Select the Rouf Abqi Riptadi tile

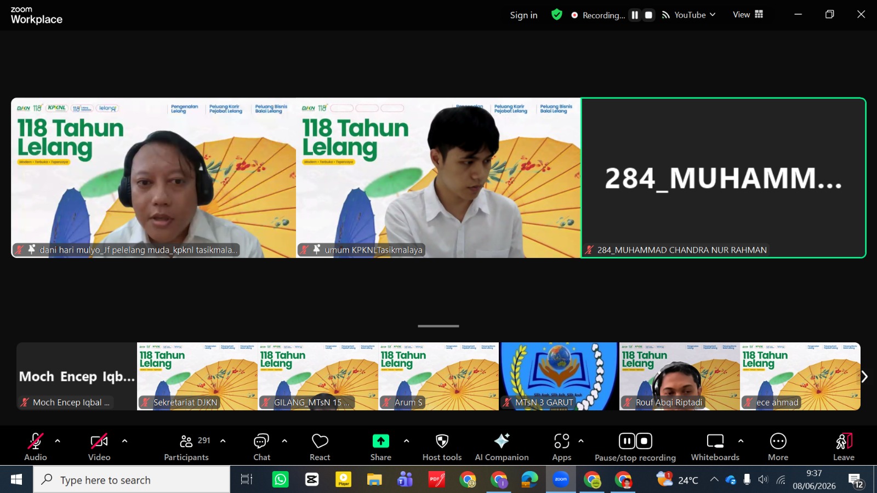[x=680, y=376]
